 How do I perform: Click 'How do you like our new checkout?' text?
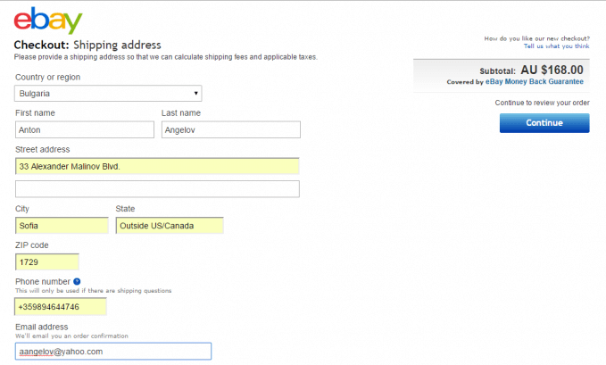point(536,38)
